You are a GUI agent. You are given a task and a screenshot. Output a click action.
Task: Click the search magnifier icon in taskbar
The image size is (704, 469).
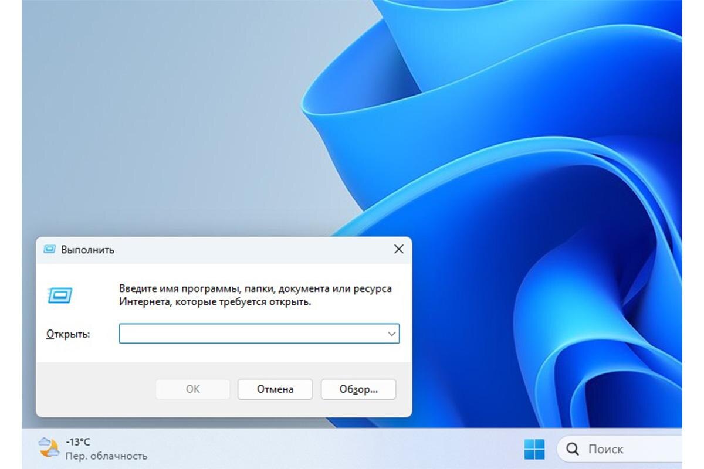[x=573, y=449]
